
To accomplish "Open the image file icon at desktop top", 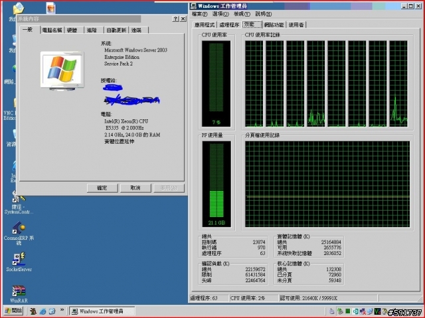I will 50,8.
